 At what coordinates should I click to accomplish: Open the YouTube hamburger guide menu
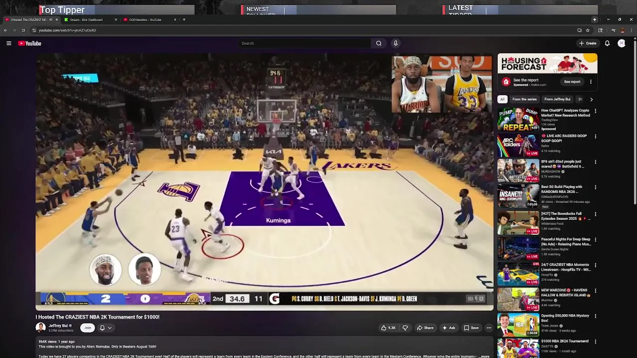click(x=9, y=43)
